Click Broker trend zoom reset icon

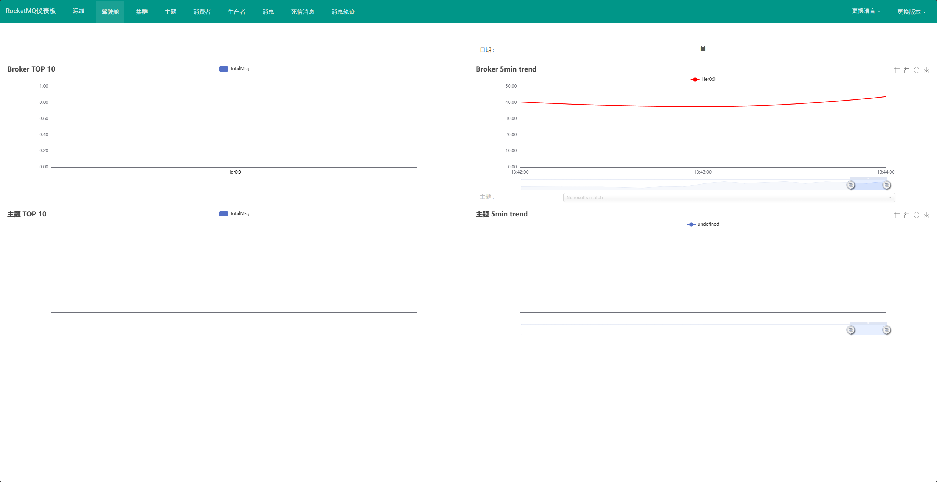coord(907,70)
